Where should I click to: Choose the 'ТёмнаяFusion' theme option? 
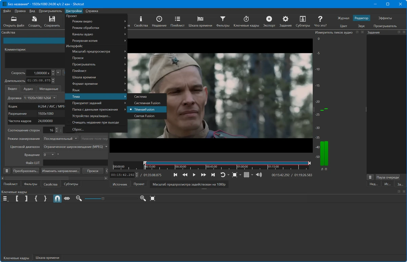[147, 109]
